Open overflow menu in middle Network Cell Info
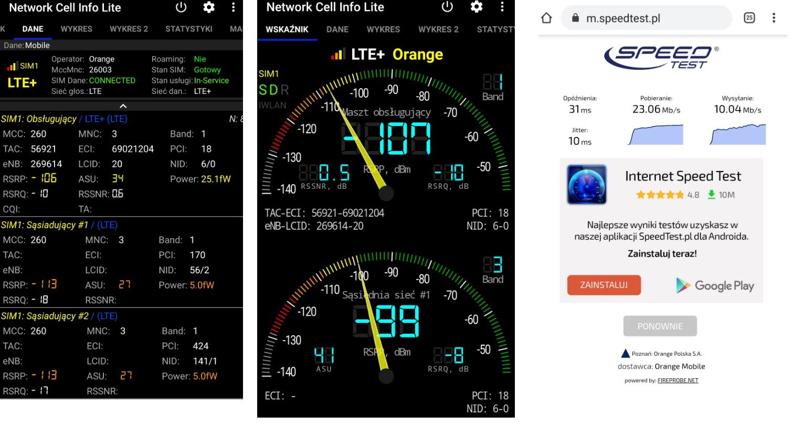The height and width of the screenshot is (426, 803). tap(502, 7)
